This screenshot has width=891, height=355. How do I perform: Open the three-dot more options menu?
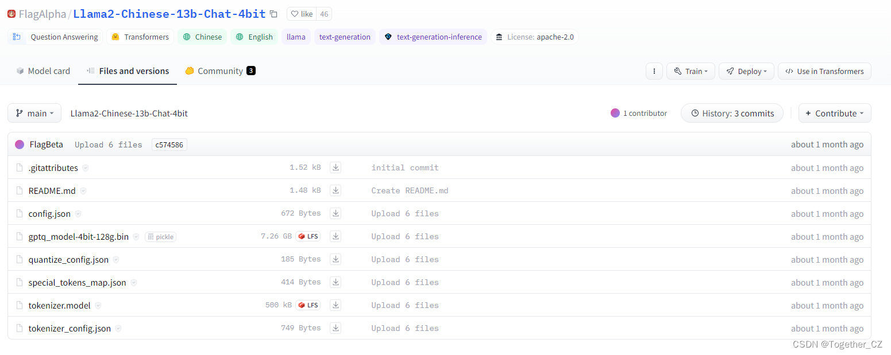click(654, 71)
